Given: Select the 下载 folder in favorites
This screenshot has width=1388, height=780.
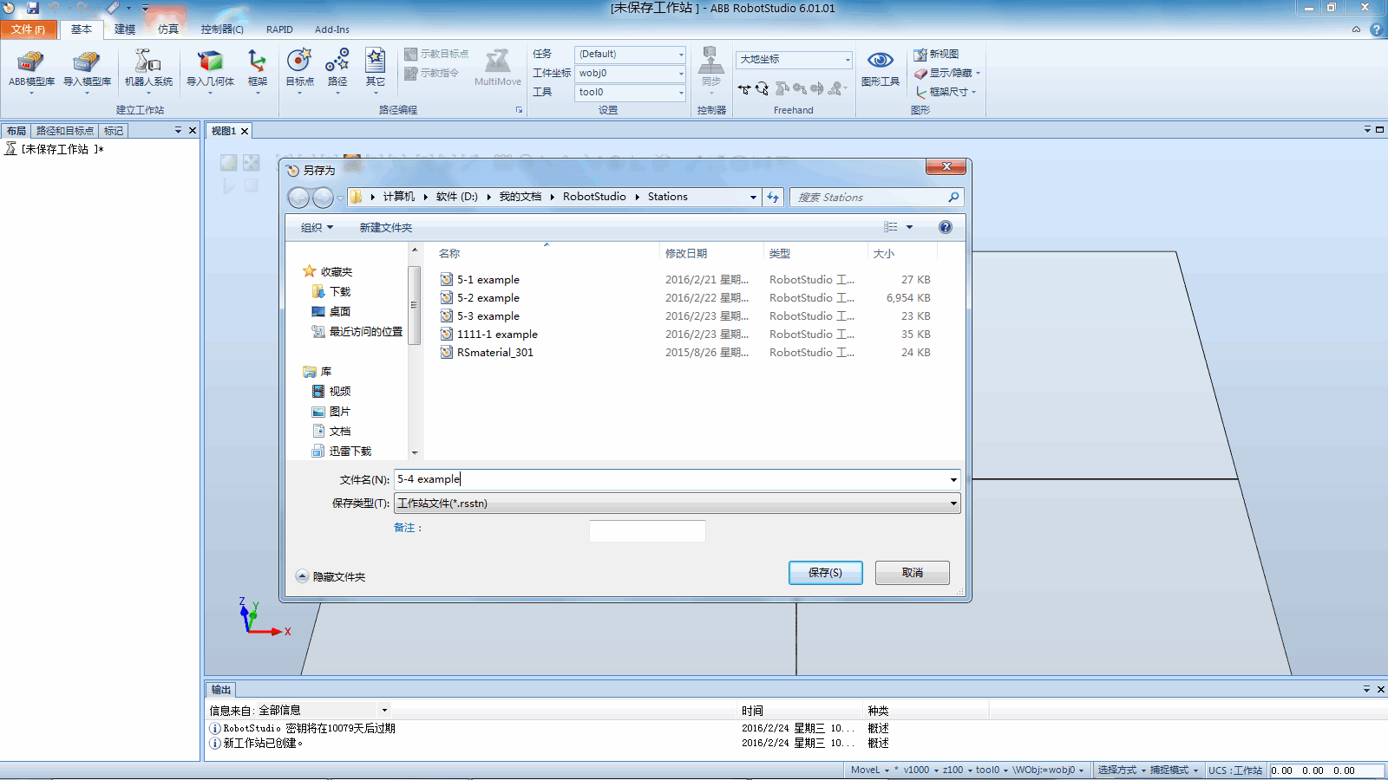Looking at the screenshot, I should (x=331, y=292).
